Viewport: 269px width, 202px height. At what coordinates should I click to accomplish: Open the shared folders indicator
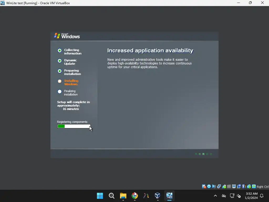point(229,186)
